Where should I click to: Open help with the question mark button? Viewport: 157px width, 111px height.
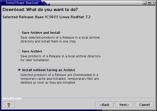point(9,105)
